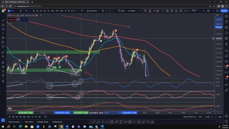Open the Indicators menu
Viewport: 229px width, 129px height.
(92, 11)
